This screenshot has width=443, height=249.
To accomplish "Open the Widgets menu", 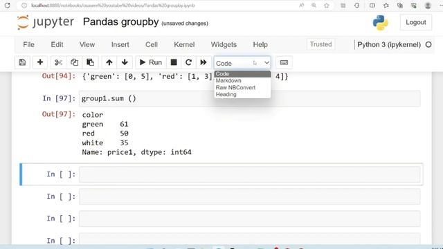I will point(224,44).
